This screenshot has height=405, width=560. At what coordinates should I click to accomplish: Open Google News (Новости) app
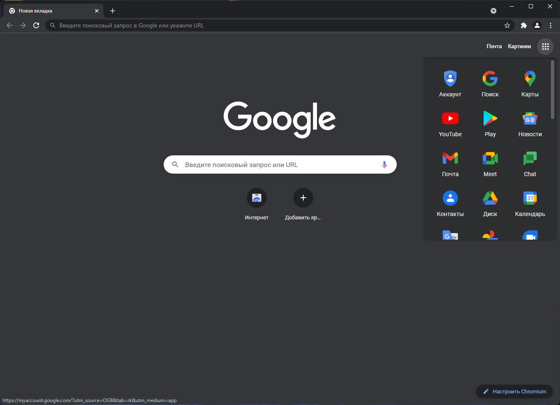pos(530,124)
